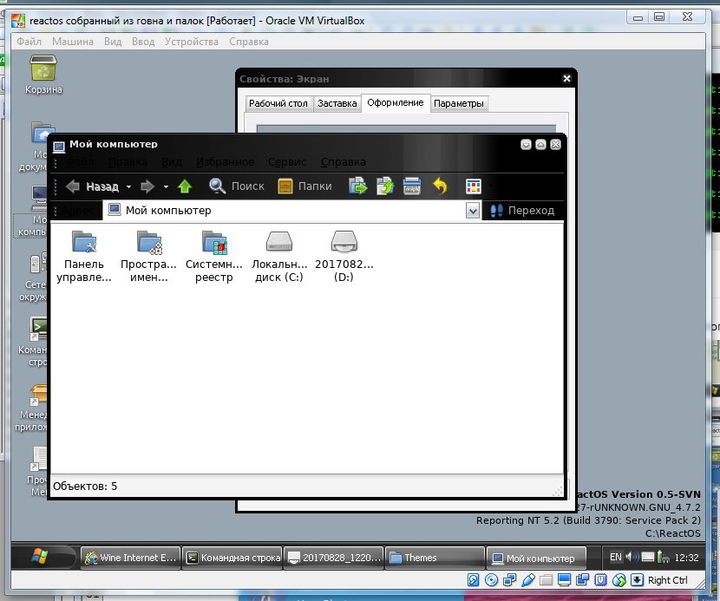Open the Избранное menu
Image resolution: width=720 pixels, height=601 pixels.
coord(225,162)
